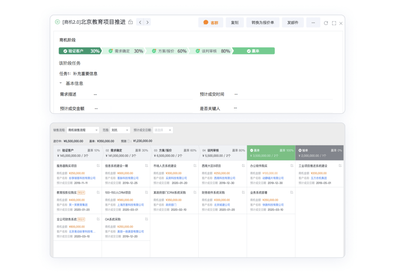395x280 pixels.
Task: Open the 预计成交日期 date picker
Action: 163,130
